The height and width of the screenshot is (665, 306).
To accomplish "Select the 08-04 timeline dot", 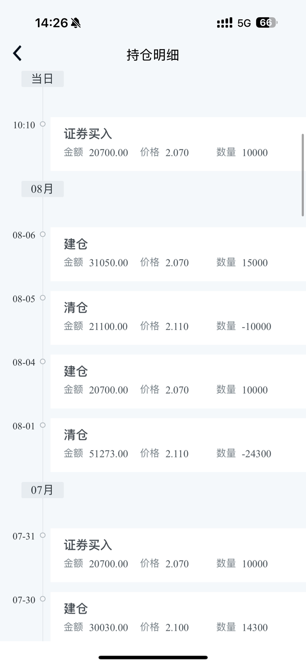I will pos(43,361).
